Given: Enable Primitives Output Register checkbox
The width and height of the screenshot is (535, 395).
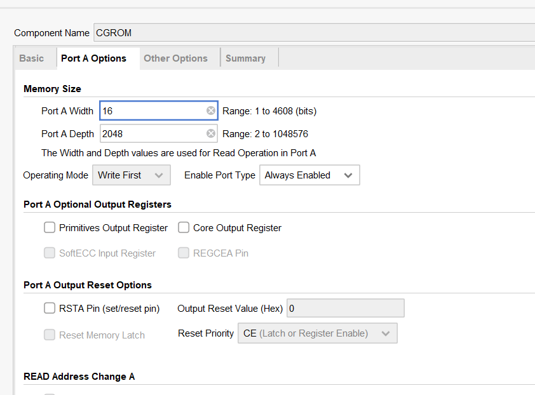Looking at the screenshot, I should [50, 227].
